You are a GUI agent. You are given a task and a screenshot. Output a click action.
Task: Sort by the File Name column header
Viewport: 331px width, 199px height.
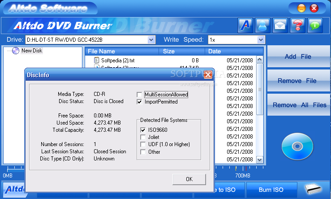click(122, 52)
